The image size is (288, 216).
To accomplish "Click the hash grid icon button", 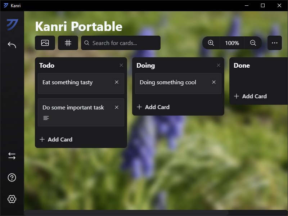I will 68,43.
